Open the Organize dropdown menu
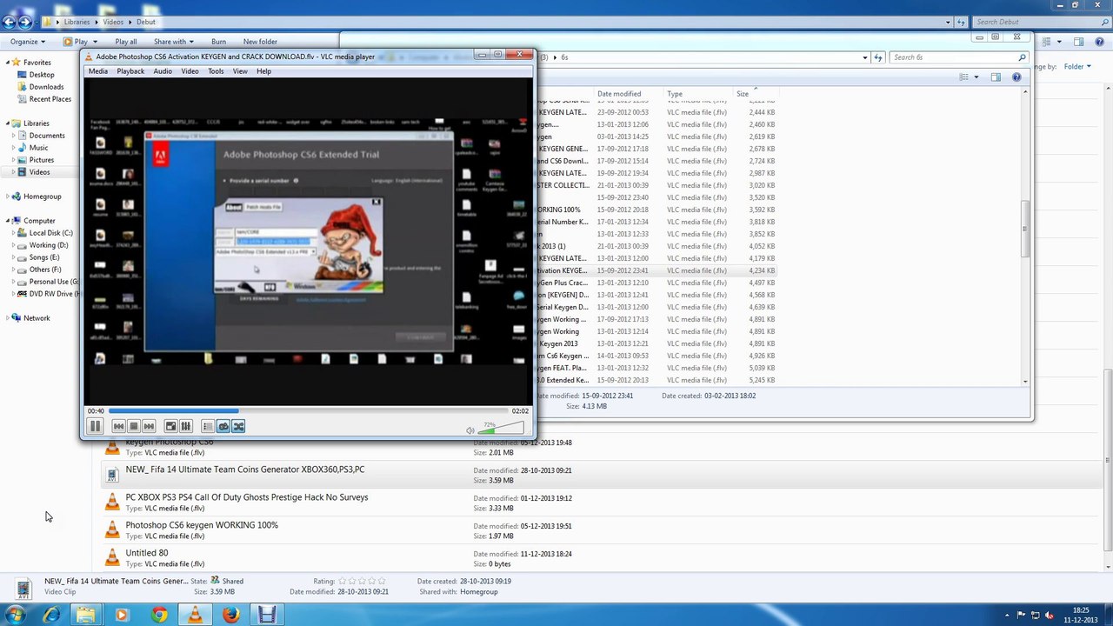 click(28, 42)
